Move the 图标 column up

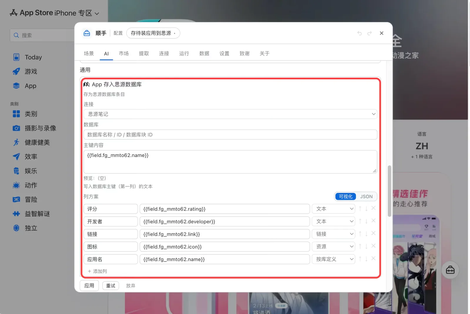360,246
